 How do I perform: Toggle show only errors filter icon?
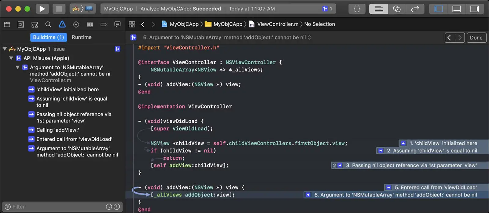[117, 207]
